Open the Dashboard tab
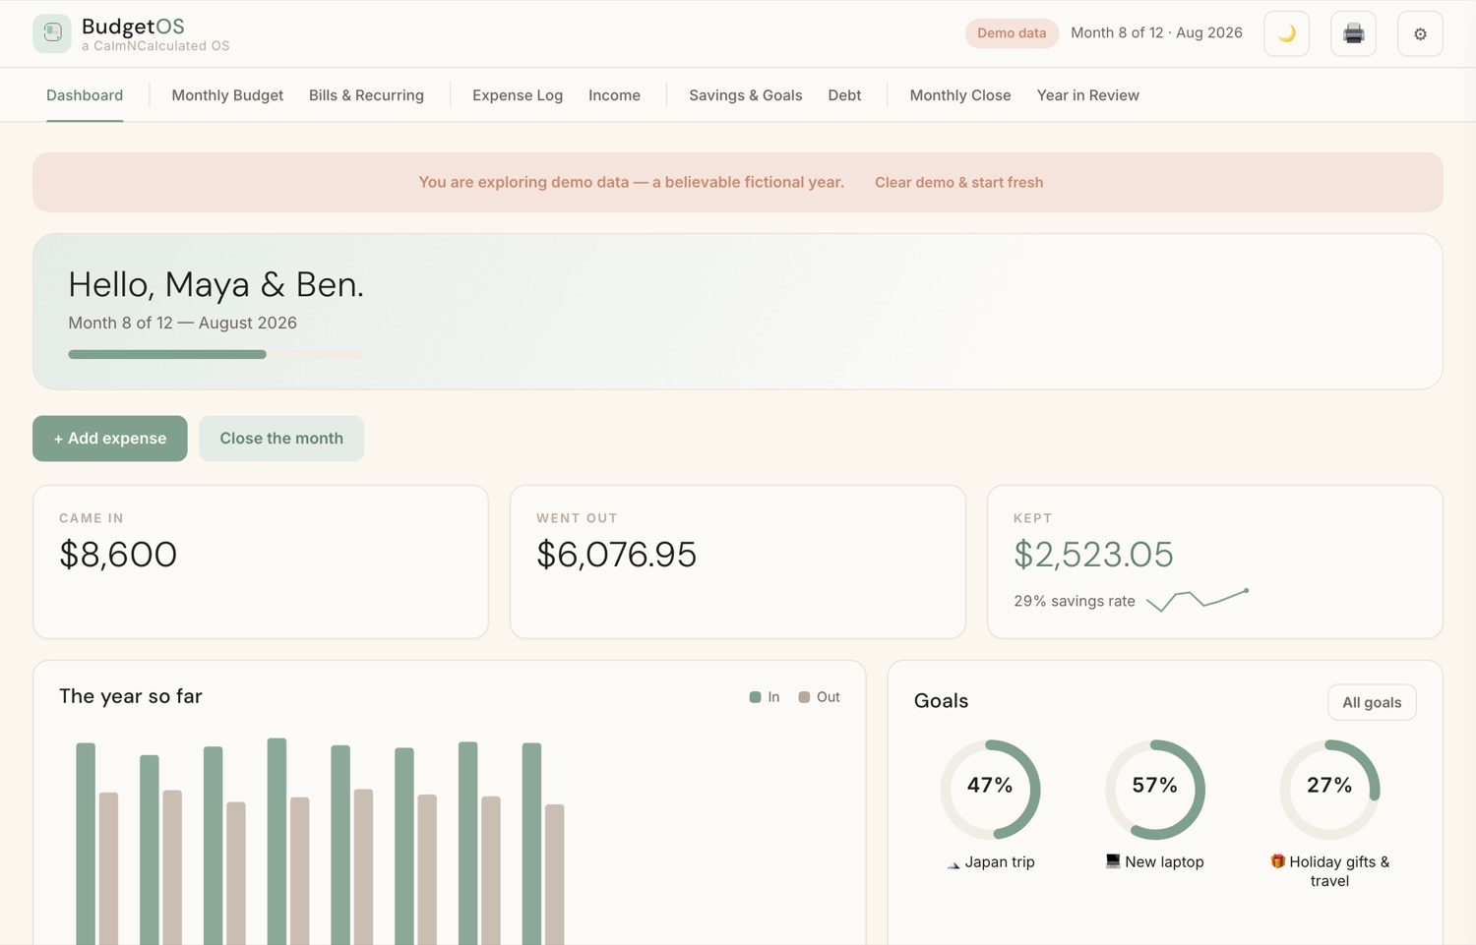 coord(85,95)
